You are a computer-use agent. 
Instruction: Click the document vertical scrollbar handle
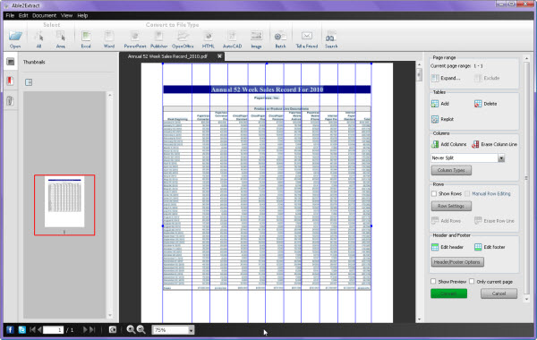pyautogui.click(x=419, y=74)
